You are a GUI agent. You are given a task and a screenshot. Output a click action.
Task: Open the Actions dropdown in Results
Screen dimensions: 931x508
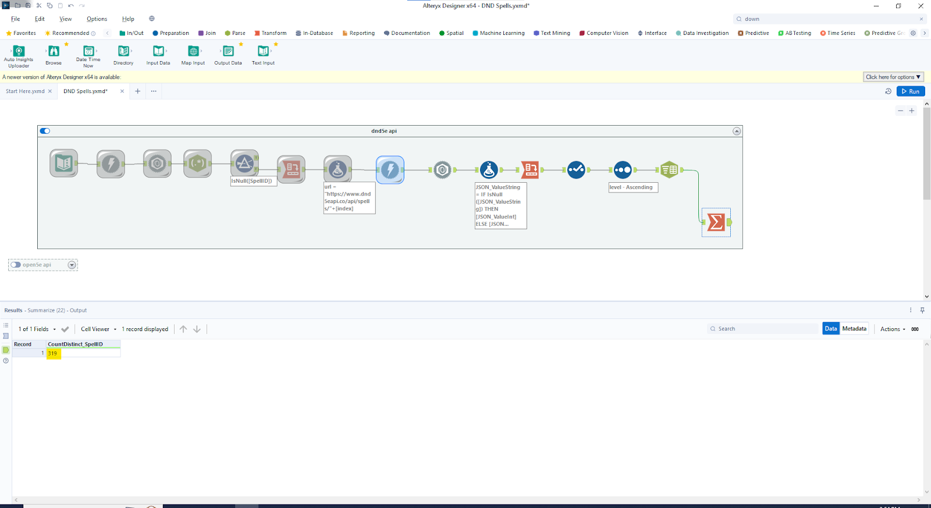click(893, 329)
